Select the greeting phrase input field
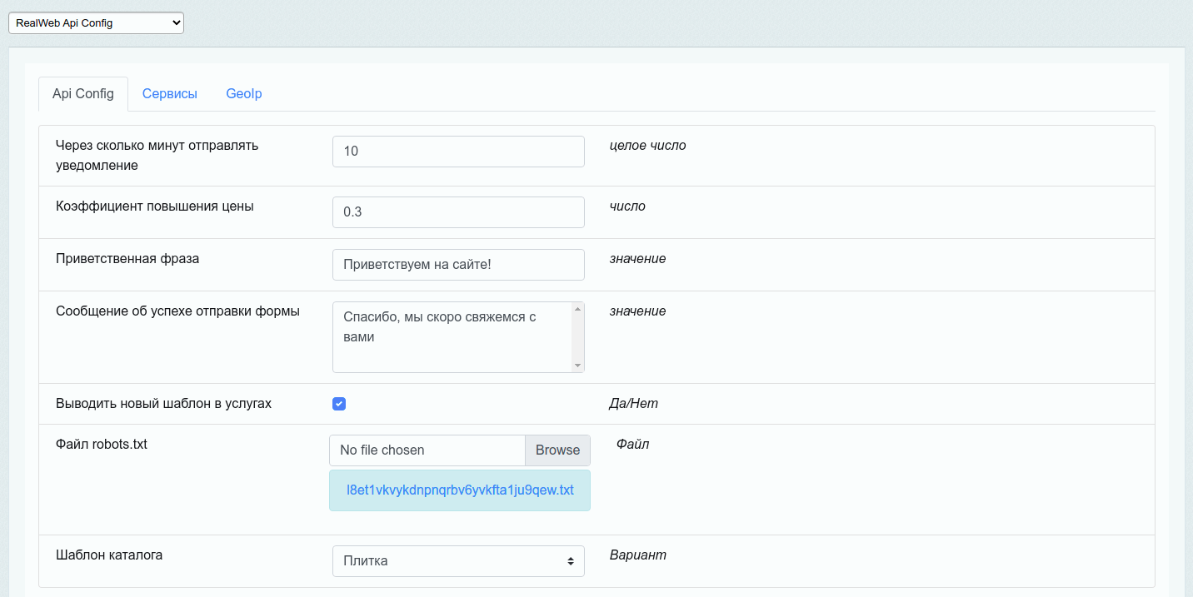This screenshot has width=1193, height=597. coord(458,265)
